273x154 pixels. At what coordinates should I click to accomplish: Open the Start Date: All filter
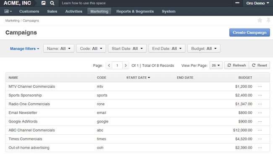(x=127, y=49)
